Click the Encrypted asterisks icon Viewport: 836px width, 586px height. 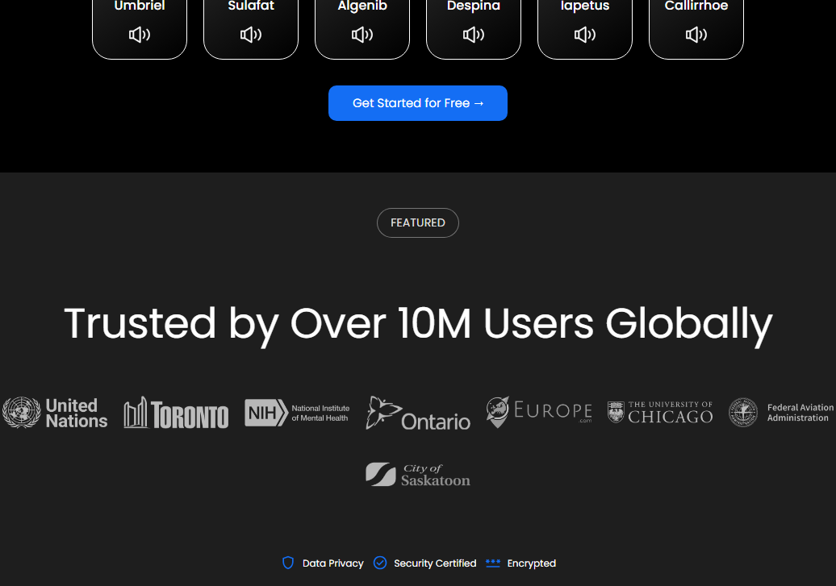493,563
